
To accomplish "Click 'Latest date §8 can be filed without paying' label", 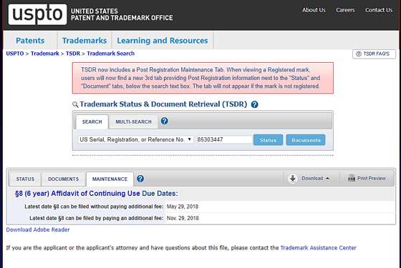I will coord(94,207).
